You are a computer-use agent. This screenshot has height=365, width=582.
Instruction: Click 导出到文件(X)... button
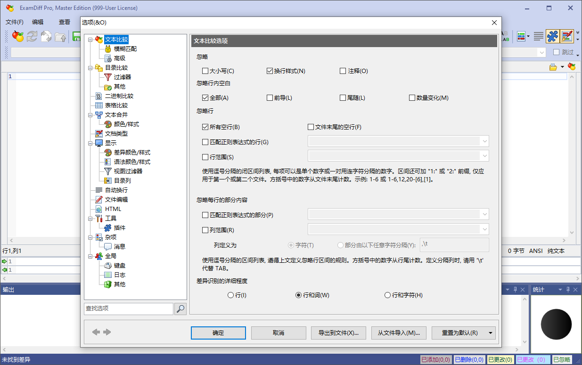point(339,333)
